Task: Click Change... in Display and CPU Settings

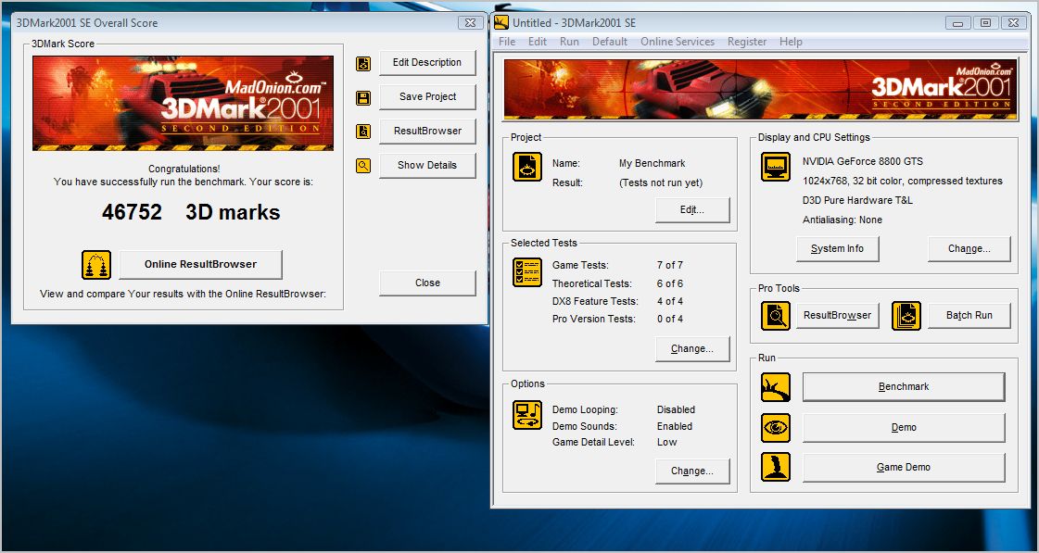Action: coord(969,249)
